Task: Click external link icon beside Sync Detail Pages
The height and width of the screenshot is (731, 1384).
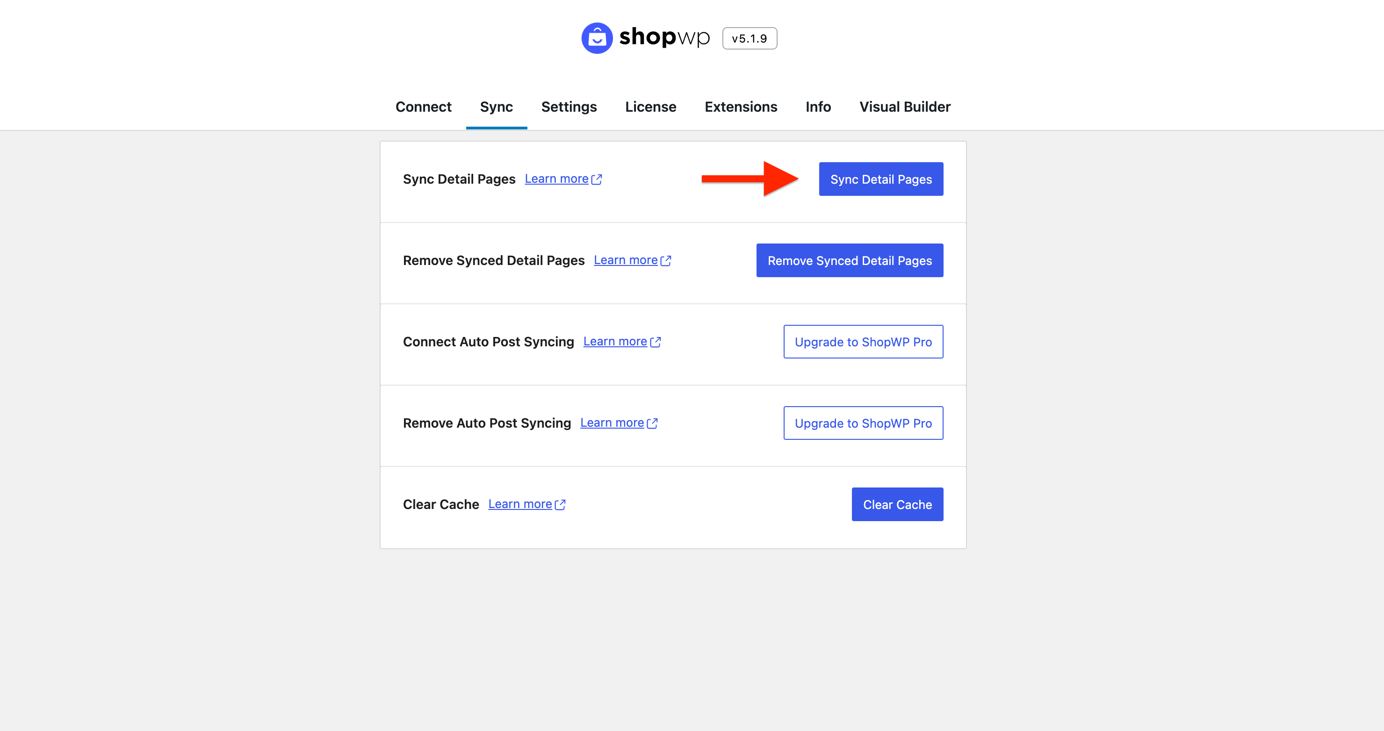Action: click(x=596, y=179)
